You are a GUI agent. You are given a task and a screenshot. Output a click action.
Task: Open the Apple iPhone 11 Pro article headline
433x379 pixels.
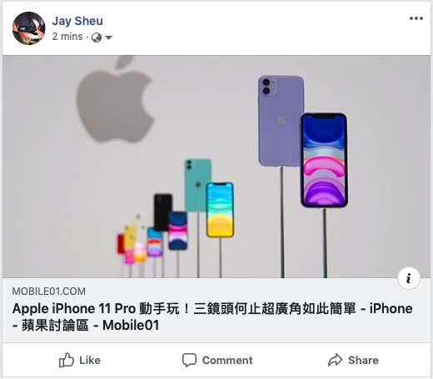[x=212, y=317]
